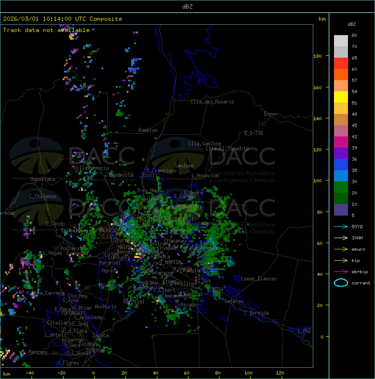375x379 pixels.
Task: Click the 'C_Chilenos' map label
Action: point(43,196)
